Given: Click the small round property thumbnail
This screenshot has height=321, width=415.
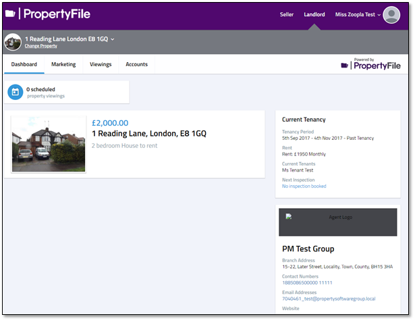Looking at the screenshot, I should [x=13, y=42].
